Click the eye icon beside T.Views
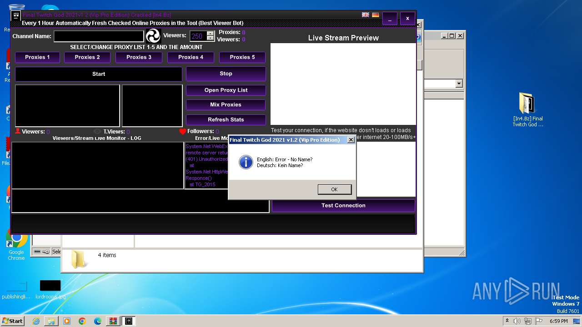This screenshot has width=582, height=327. pyautogui.click(x=97, y=132)
